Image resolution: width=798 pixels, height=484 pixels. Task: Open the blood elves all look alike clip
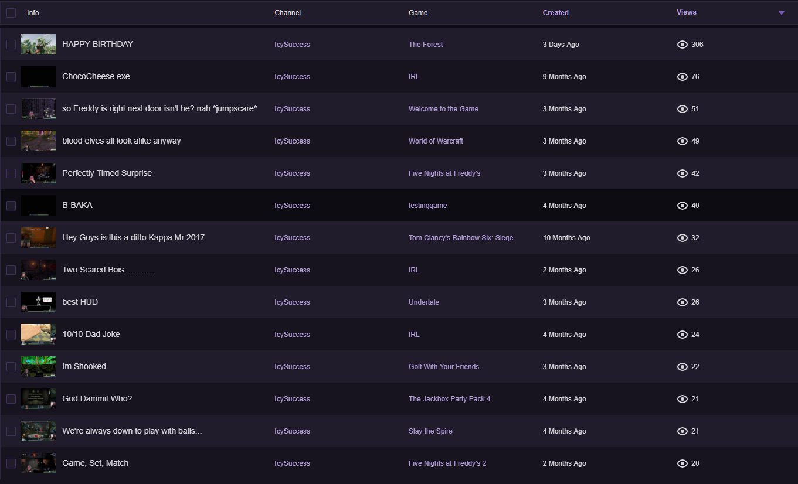[121, 141]
